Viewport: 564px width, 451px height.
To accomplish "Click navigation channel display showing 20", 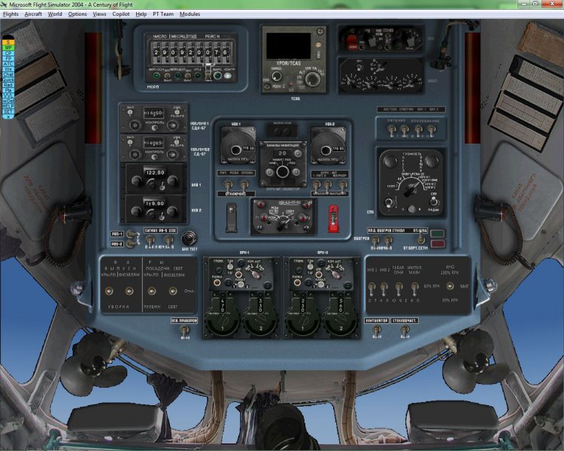I will click(283, 153).
